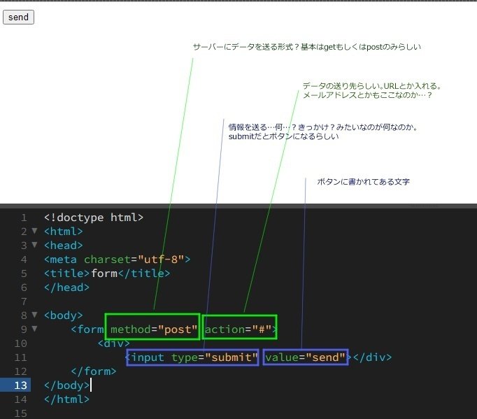Click the <!doctype html> code line

pyautogui.click(x=94, y=218)
